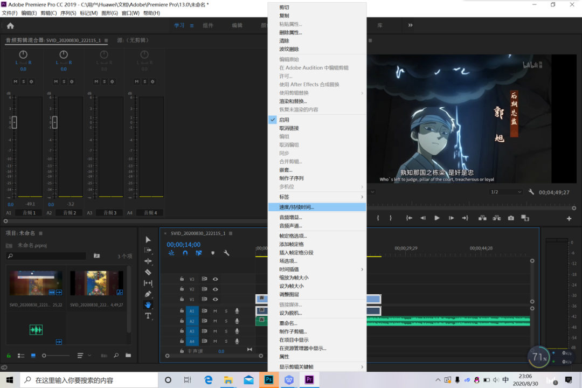Open playback resolution 1/2 dropdown
582x388 pixels.
(506, 192)
